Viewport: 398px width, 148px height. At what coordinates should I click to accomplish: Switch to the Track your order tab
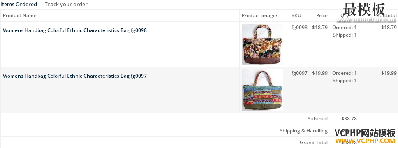click(66, 4)
